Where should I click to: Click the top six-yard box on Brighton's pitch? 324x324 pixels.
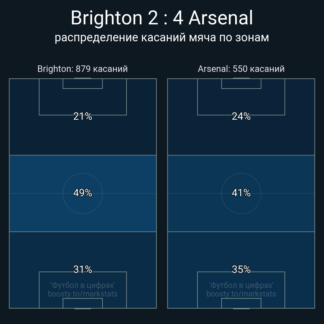tap(83, 84)
